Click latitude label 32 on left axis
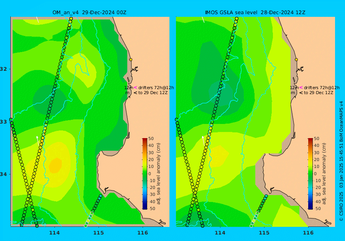The height and width of the screenshot is (241, 345). tap(3, 69)
